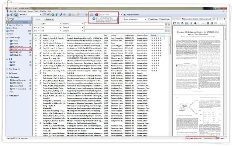Select the POSTECH ARTICLES group

click(x=20, y=49)
